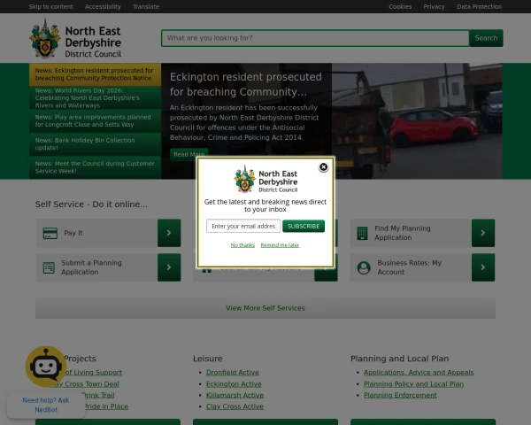Open Submit a Planning Application arrow chevron
The width and height of the screenshot is (531, 425).
[169, 267]
